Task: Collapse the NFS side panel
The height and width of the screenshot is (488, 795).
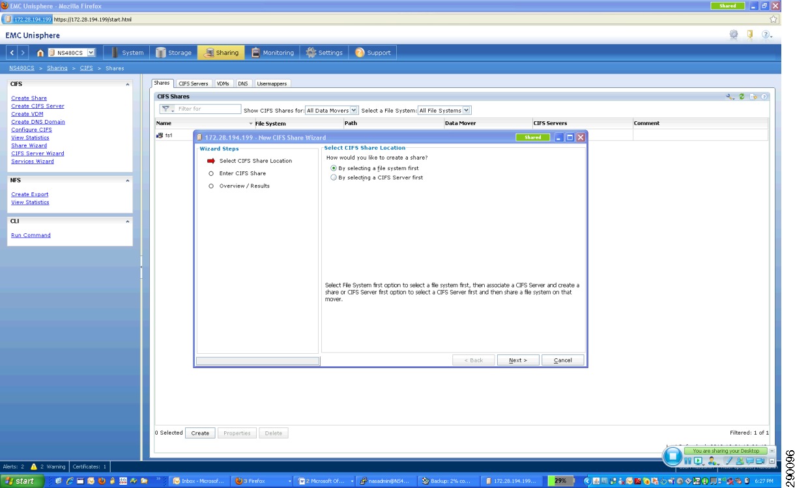Action: (127, 180)
